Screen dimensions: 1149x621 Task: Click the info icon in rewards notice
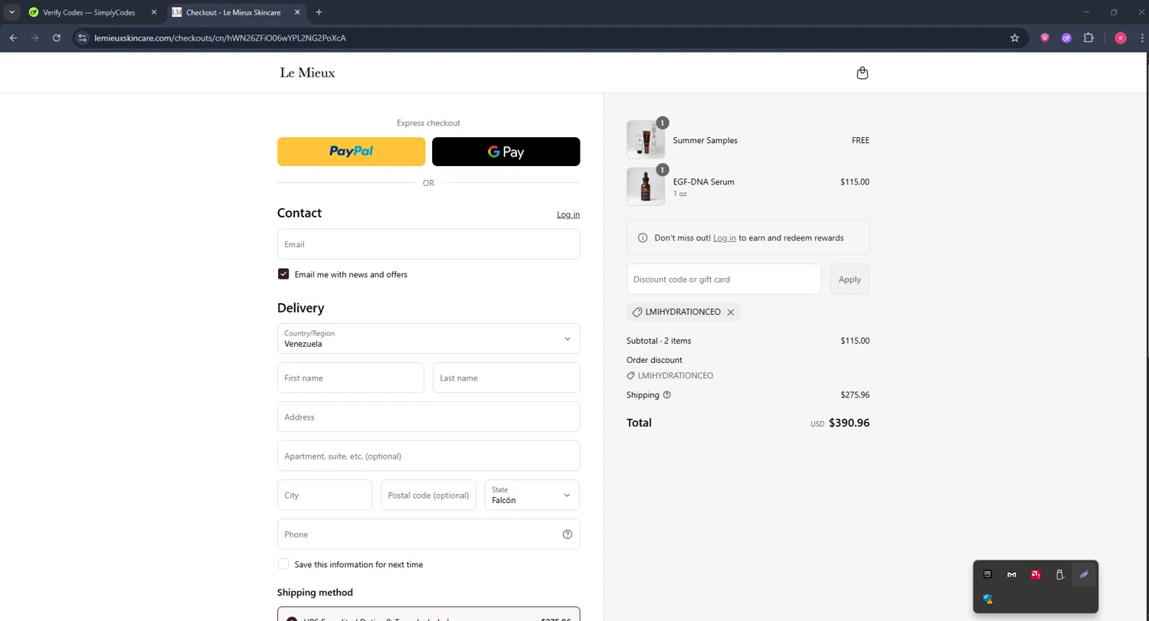point(643,238)
